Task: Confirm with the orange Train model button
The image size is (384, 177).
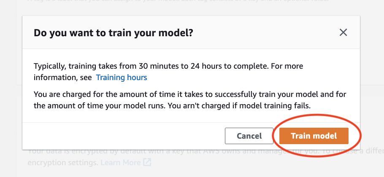Action: click(x=314, y=136)
